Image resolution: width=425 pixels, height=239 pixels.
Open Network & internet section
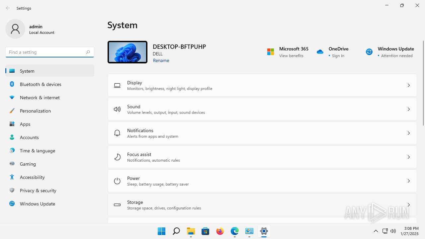click(x=50, y=98)
